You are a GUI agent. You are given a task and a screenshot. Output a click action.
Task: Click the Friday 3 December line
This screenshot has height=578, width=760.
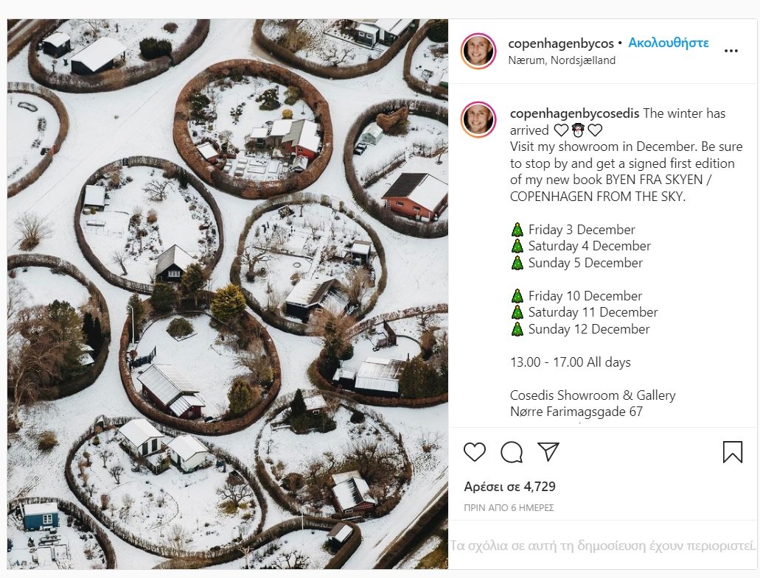(581, 230)
